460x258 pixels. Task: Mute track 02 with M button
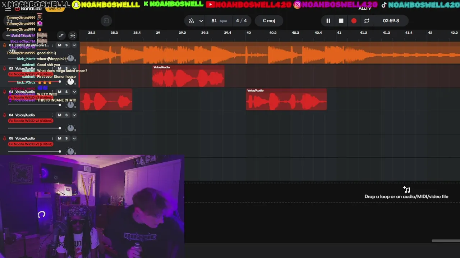click(x=60, y=68)
